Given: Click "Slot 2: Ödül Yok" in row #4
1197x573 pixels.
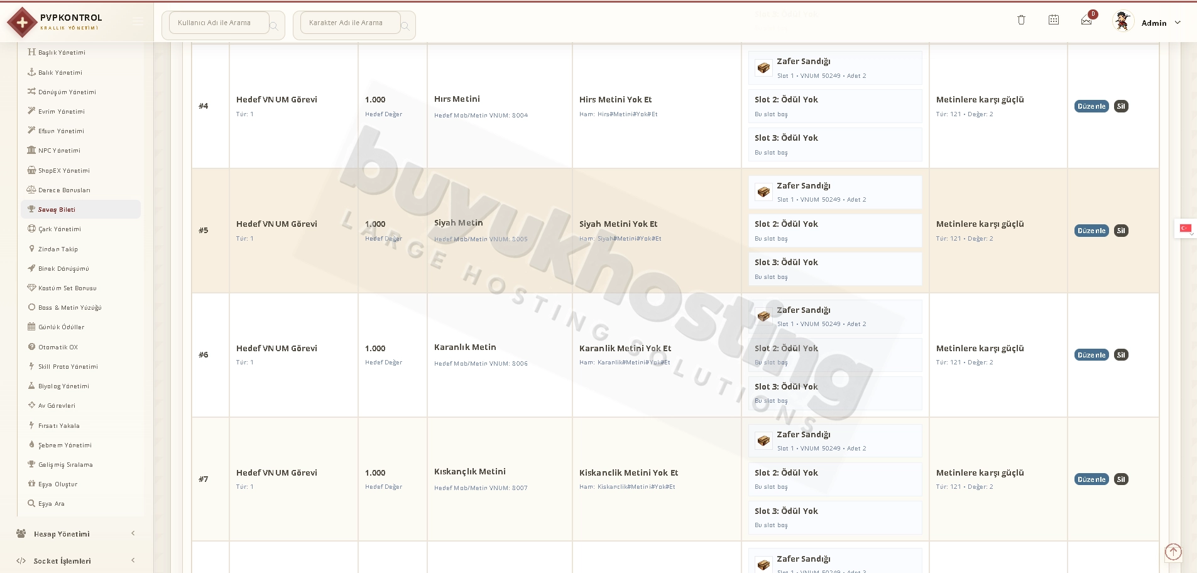Looking at the screenshot, I should [786, 99].
